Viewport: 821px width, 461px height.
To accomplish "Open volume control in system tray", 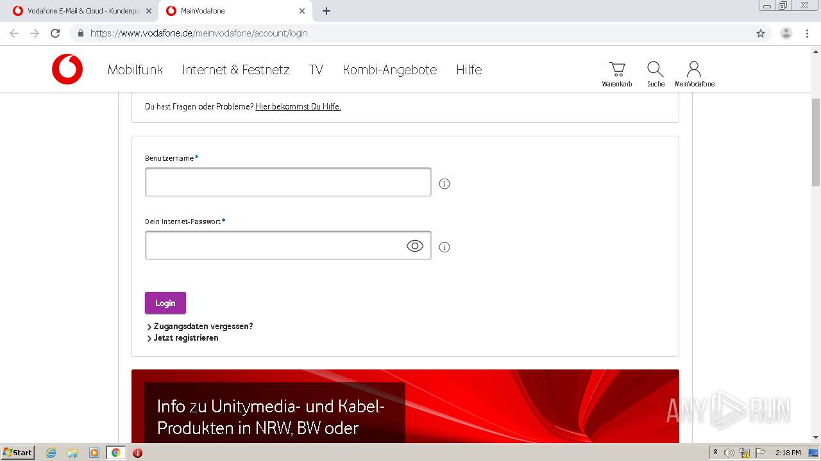I will click(x=729, y=453).
